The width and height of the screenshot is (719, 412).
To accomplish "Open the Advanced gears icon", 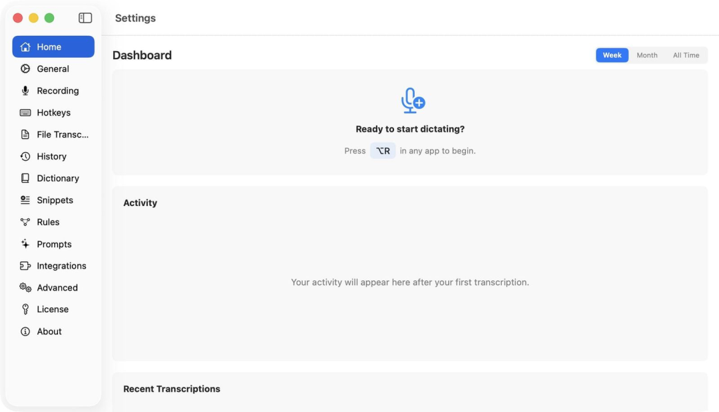I will (25, 288).
